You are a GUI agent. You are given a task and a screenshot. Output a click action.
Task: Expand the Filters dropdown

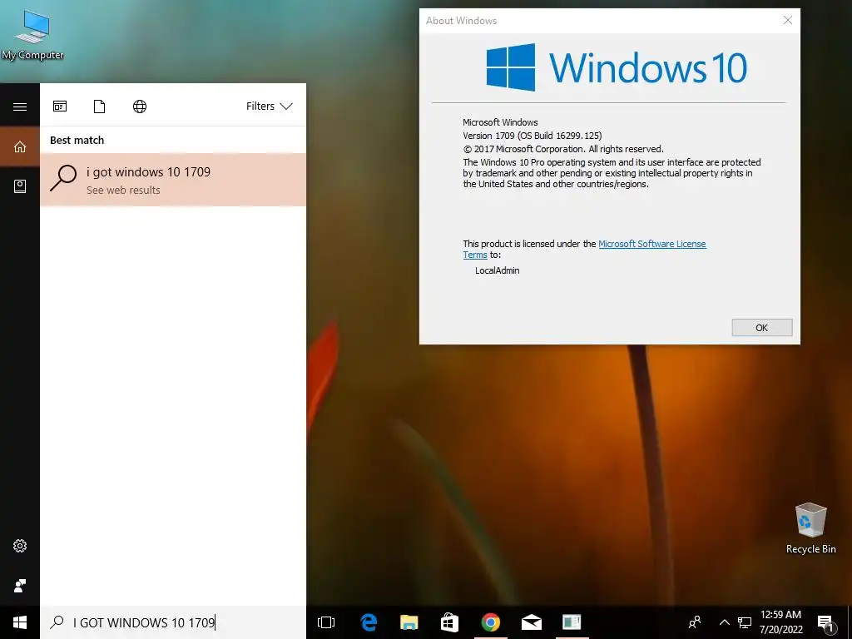(269, 106)
